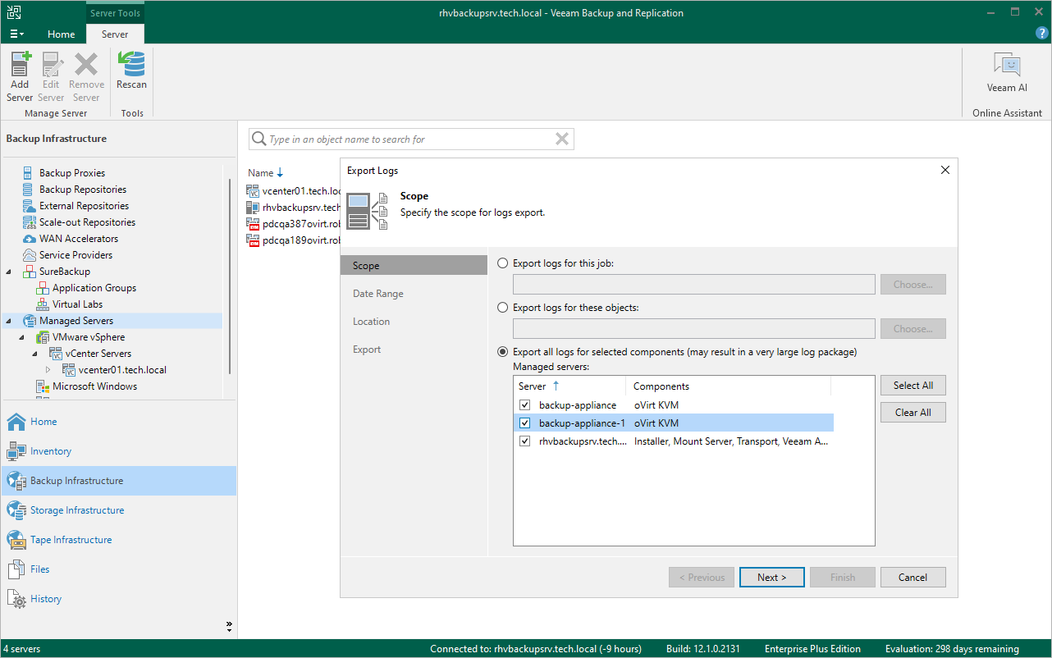Click the Backup Repositories tree icon
This screenshot has height=658, width=1052.
pyautogui.click(x=30, y=190)
